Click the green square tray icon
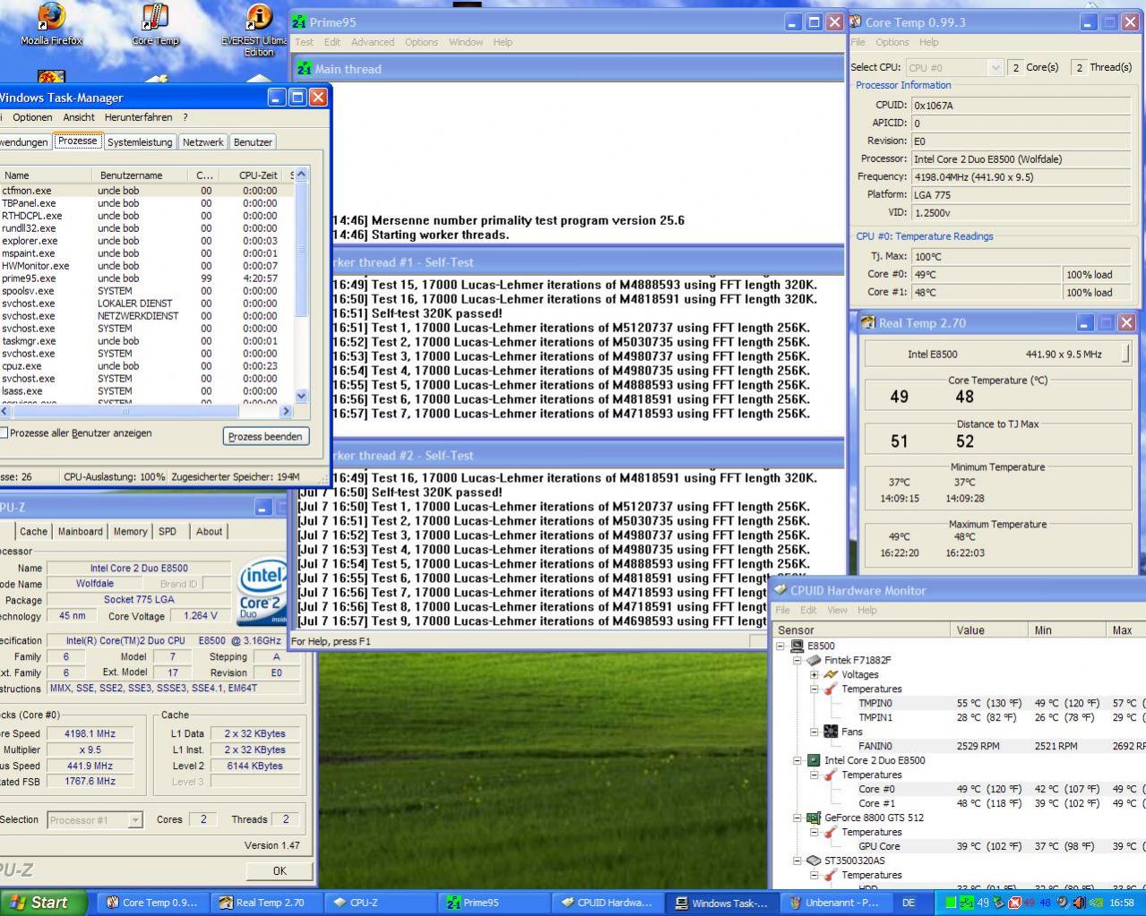The width and height of the screenshot is (1146, 916). [951, 903]
